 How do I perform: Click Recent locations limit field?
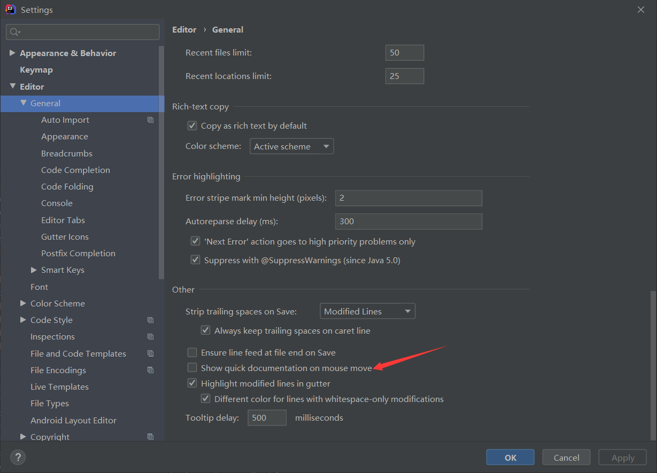(x=405, y=76)
